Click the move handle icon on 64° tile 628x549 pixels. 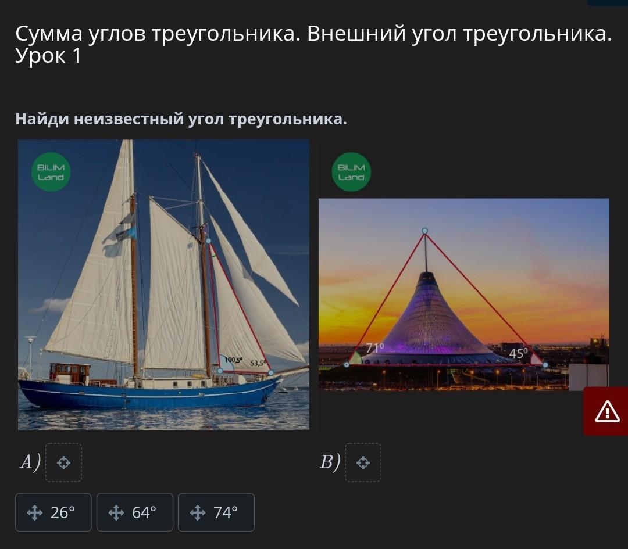tap(116, 512)
